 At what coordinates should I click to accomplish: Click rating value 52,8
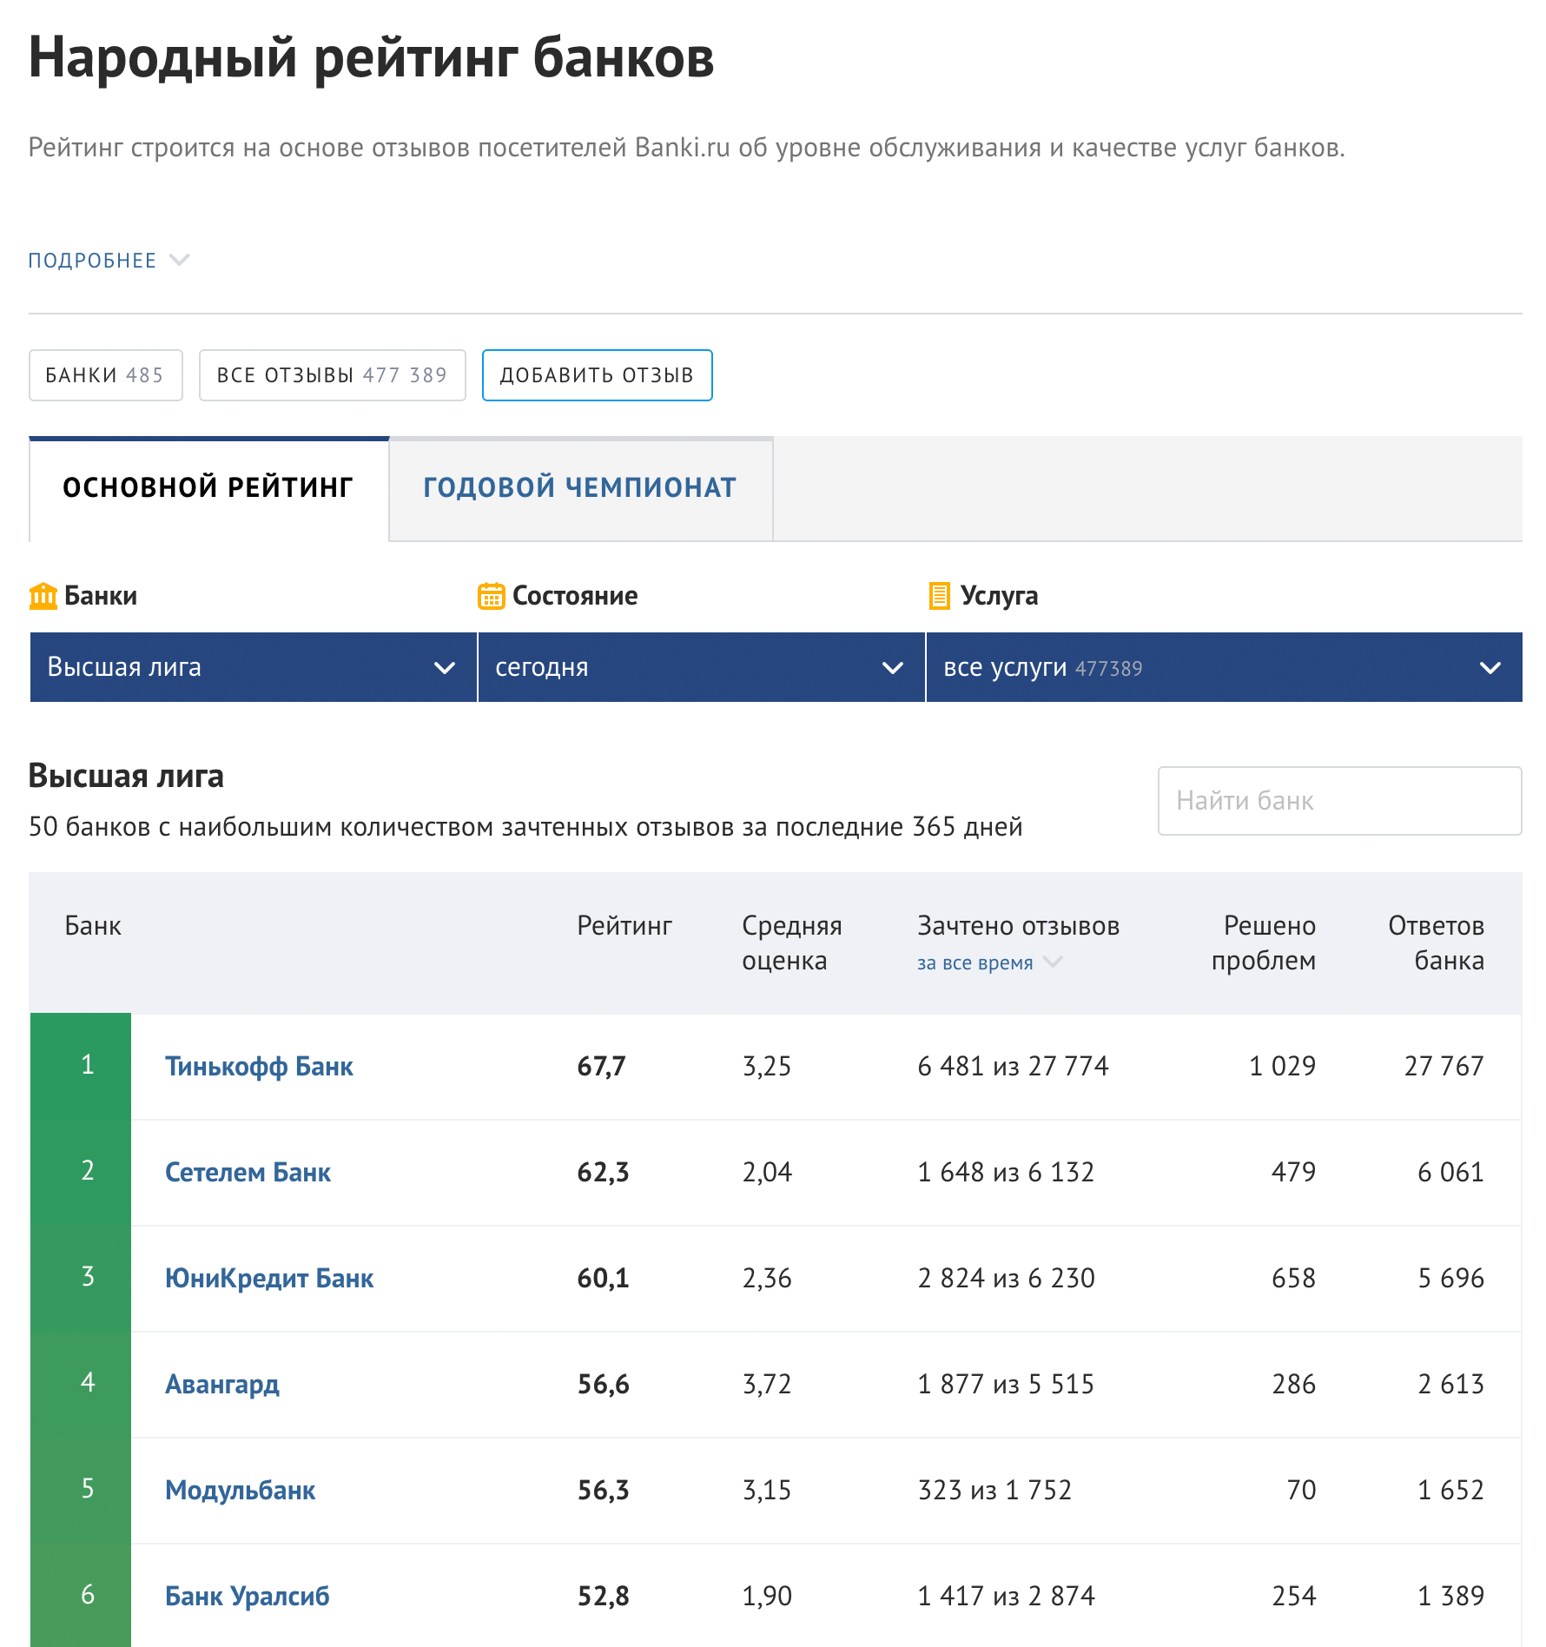pos(604,1596)
